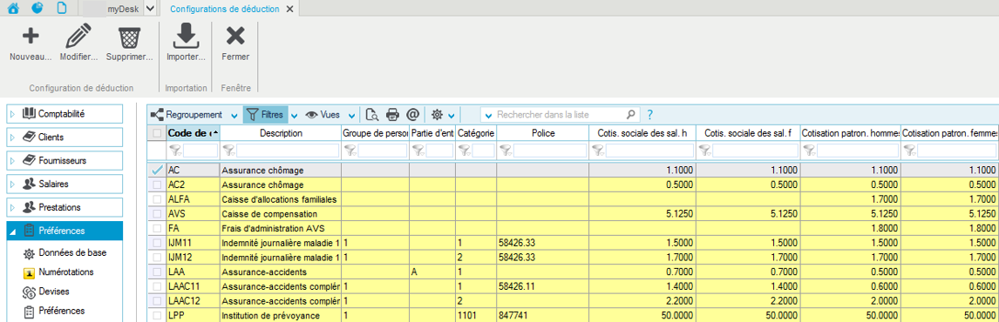Click the list settings gear icon
This screenshot has height=322, width=999.
pyautogui.click(x=437, y=115)
